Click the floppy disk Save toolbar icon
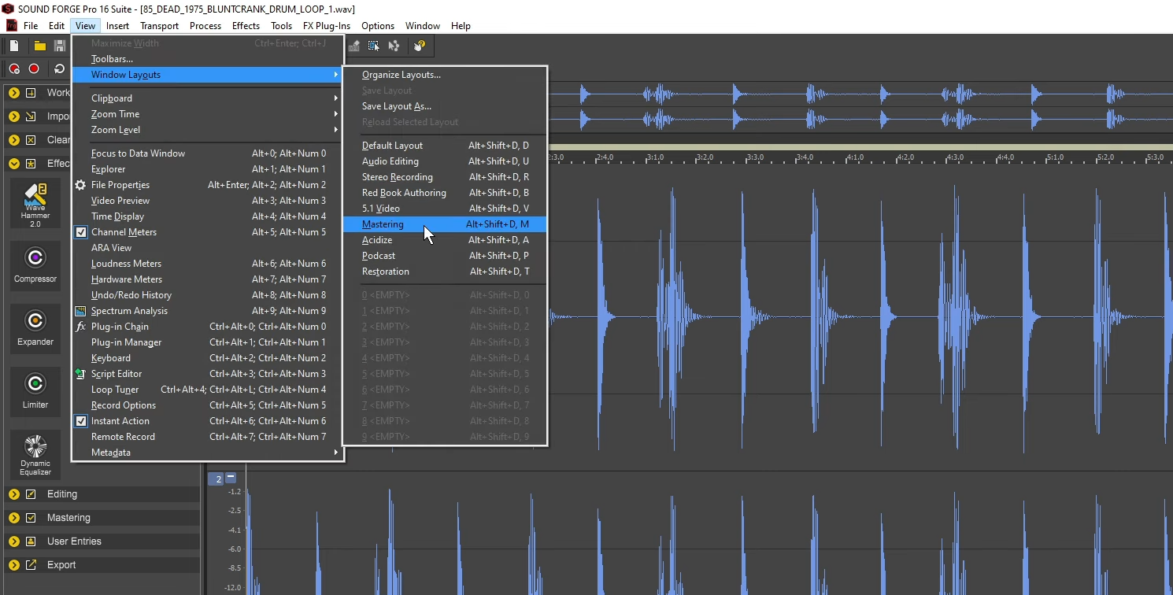Viewport: 1173px width, 595px height. pos(60,46)
